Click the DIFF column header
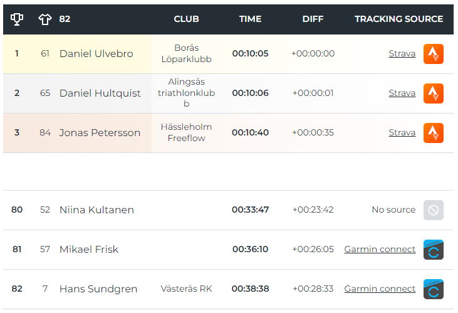 (313, 19)
